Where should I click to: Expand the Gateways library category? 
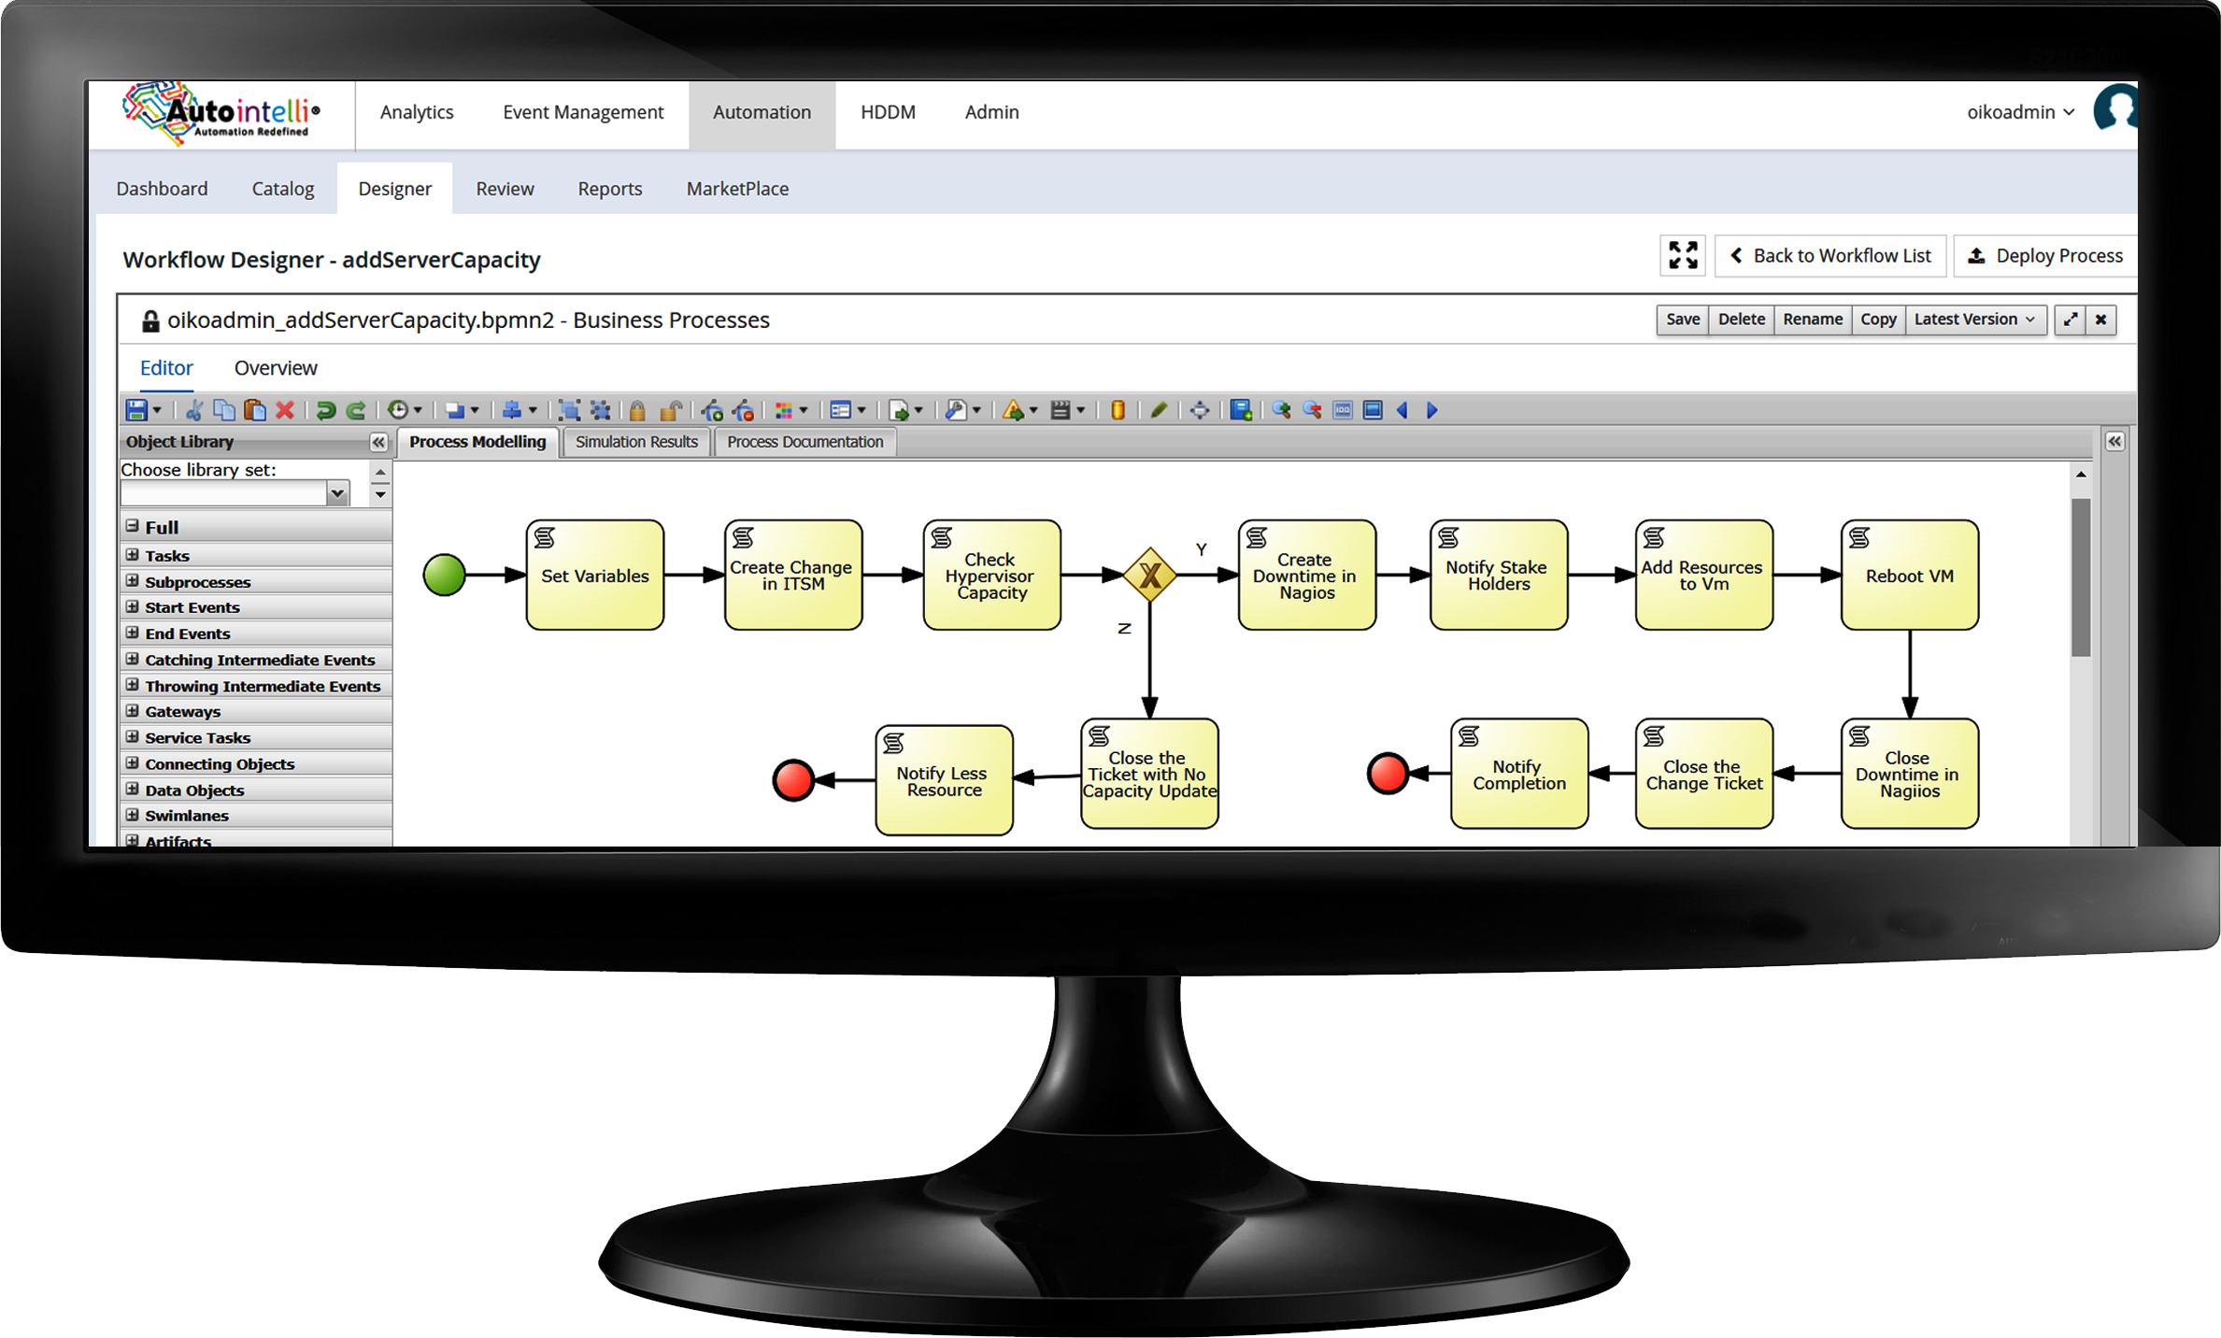click(x=133, y=711)
